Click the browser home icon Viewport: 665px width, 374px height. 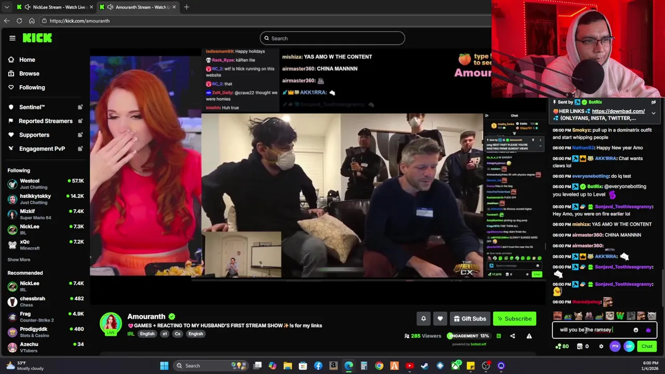(32, 21)
